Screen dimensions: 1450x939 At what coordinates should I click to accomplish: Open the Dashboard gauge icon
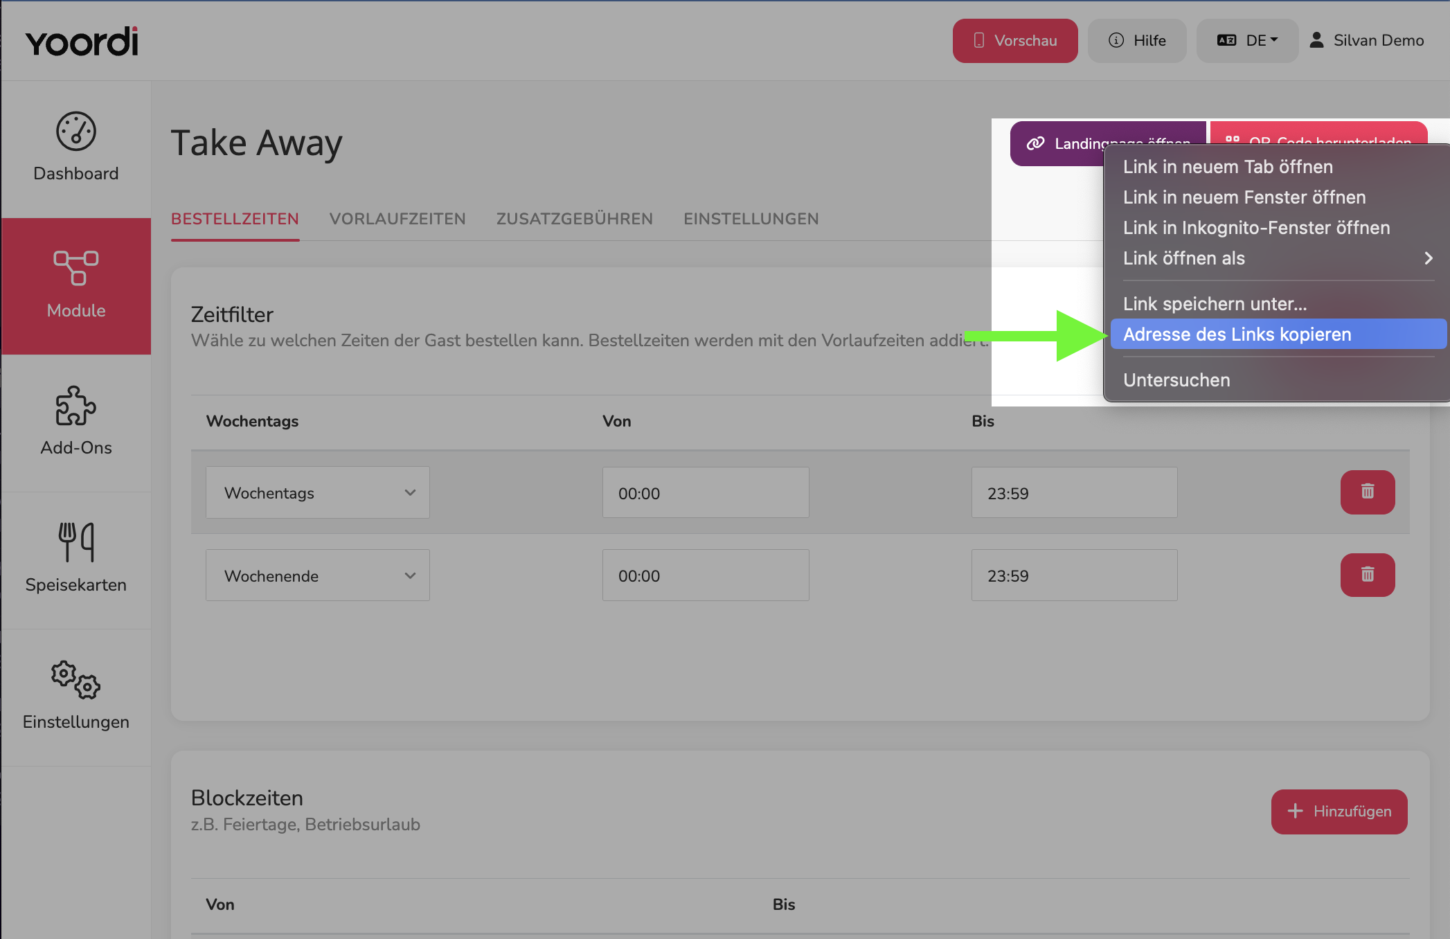pyautogui.click(x=76, y=131)
